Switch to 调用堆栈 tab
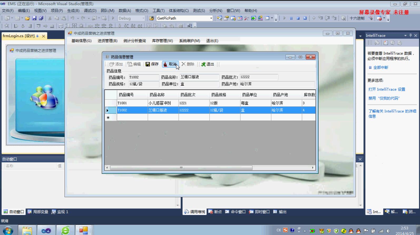Screen dimensions: 420x235 (x=195, y=212)
